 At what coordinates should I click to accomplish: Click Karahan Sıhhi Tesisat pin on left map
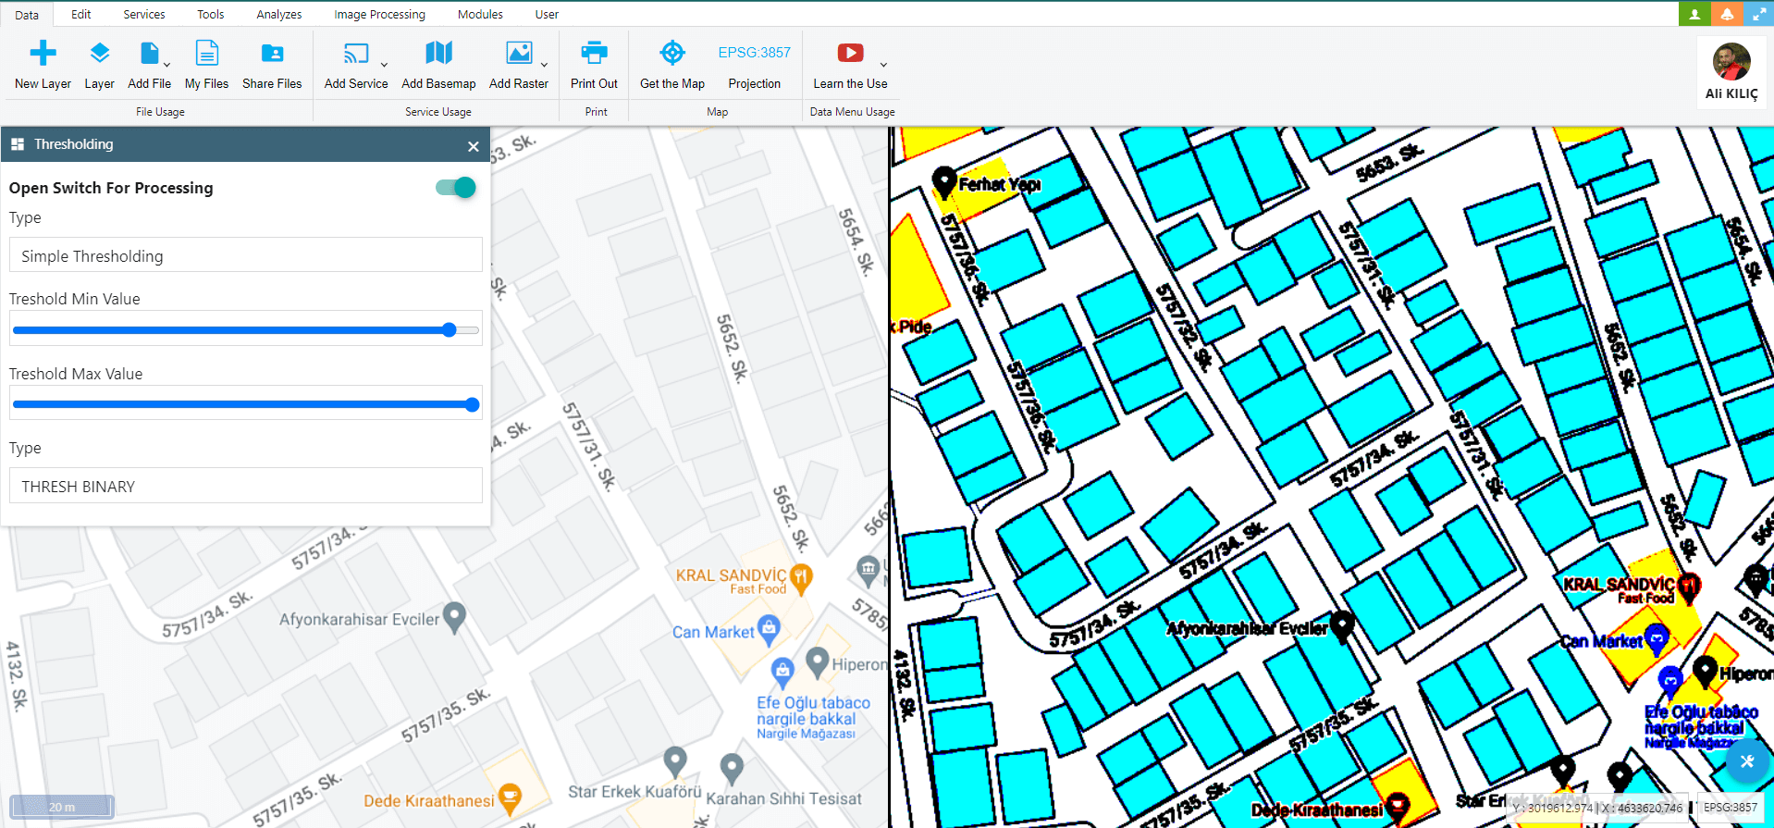pos(732,767)
